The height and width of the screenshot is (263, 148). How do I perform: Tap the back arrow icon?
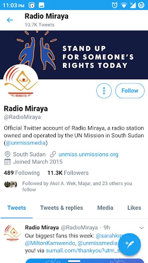[10, 20]
